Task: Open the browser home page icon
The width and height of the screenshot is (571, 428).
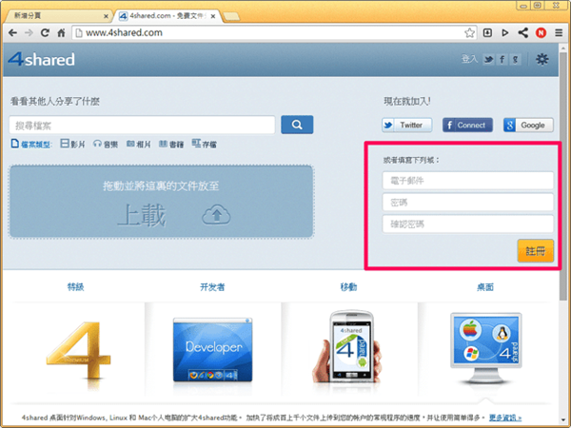Action: tap(61, 32)
